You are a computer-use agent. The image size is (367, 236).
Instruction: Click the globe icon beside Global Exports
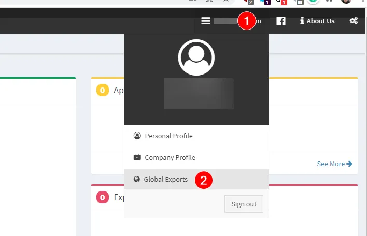[x=137, y=179]
